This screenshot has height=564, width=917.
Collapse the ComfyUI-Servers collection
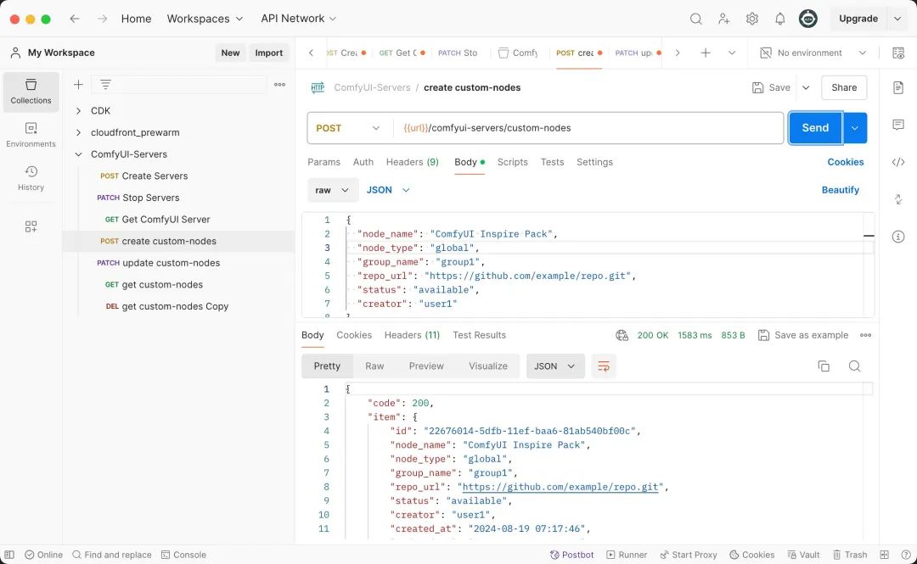[x=78, y=154]
